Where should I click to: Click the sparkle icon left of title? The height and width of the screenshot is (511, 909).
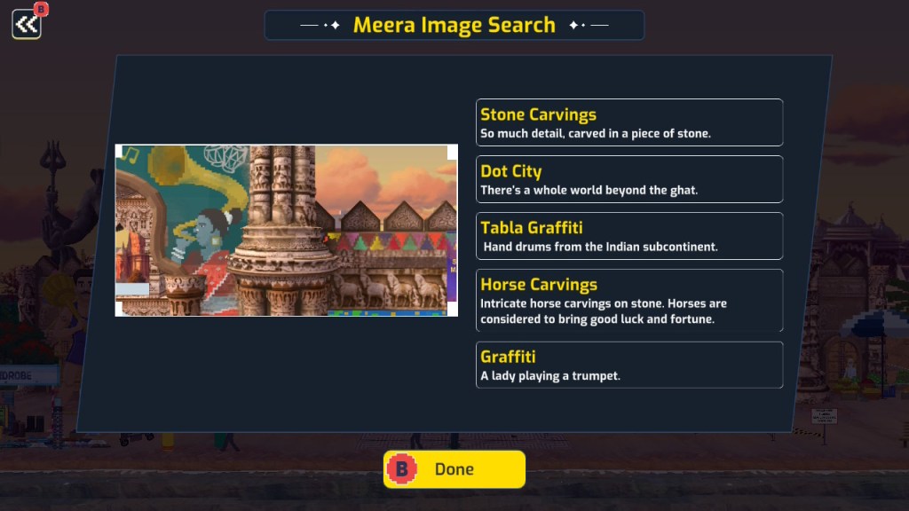tap(332, 25)
